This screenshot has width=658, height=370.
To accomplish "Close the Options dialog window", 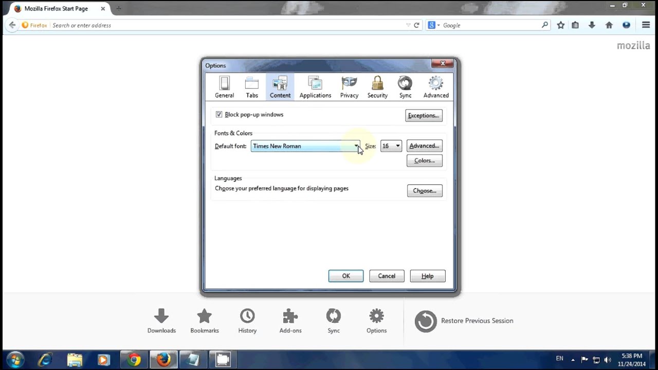I will coord(443,64).
